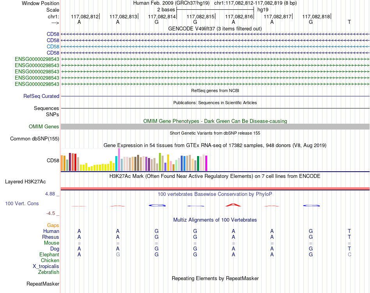Click the red PhyloP 'A' conservation logo

click(x=233, y=205)
